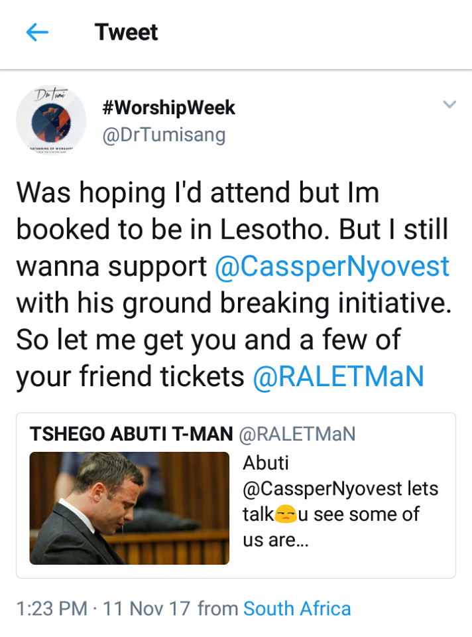Click the 1:23 PM timestamp
The image size is (472, 637).
(52, 608)
